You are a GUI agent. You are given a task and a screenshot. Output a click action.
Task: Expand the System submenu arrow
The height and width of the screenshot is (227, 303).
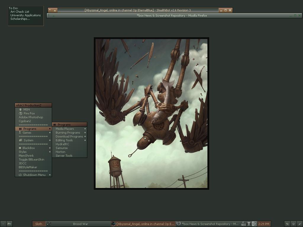click(50, 140)
